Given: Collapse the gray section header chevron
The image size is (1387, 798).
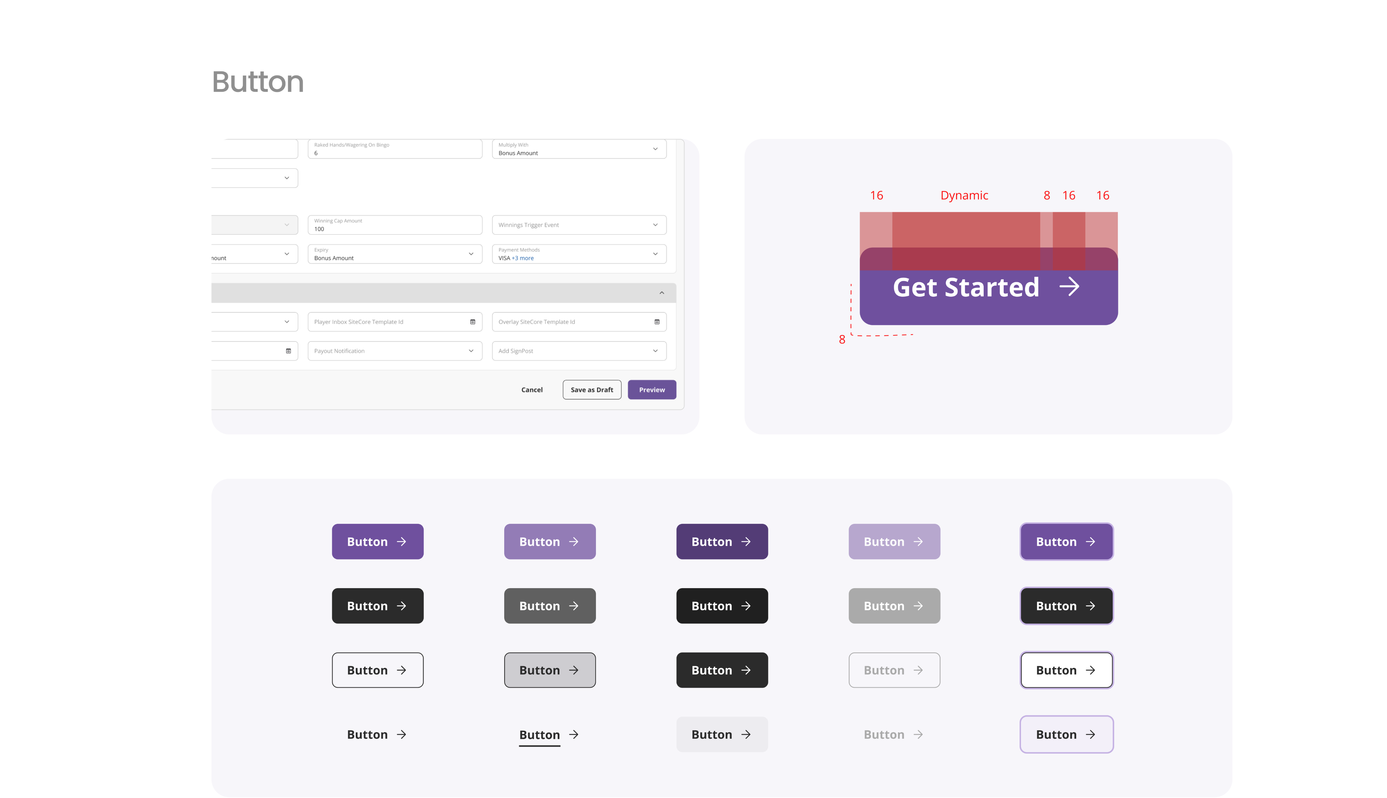Looking at the screenshot, I should tap(662, 293).
